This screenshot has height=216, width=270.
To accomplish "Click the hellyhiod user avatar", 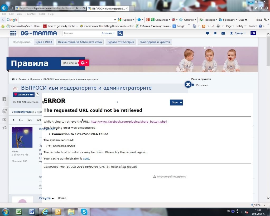I will click(x=22, y=137).
